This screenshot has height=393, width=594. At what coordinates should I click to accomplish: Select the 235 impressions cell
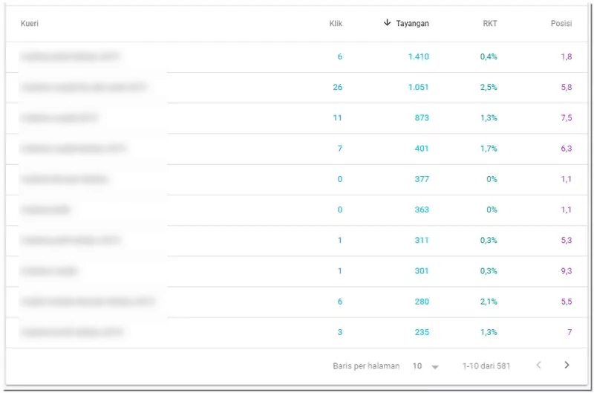[422, 332]
